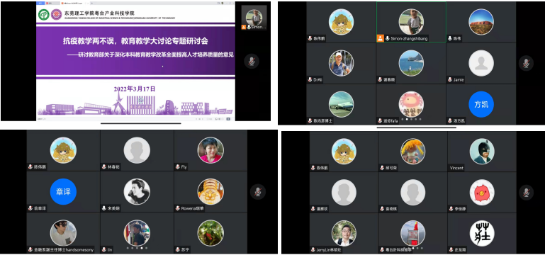The width and height of the screenshot is (545, 255).
Task: Select fourth page dot beside lin's label
Action: tap(142, 248)
